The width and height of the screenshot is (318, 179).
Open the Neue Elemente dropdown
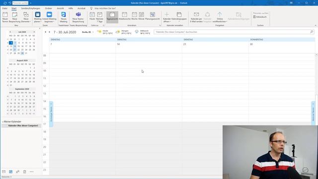click(x=26, y=17)
